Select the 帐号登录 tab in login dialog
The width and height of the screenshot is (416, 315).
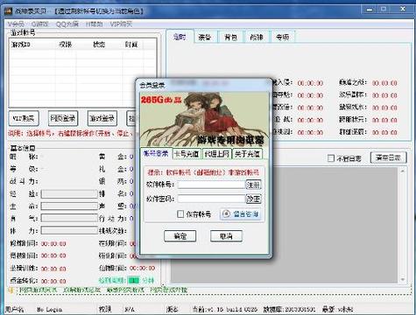click(156, 153)
